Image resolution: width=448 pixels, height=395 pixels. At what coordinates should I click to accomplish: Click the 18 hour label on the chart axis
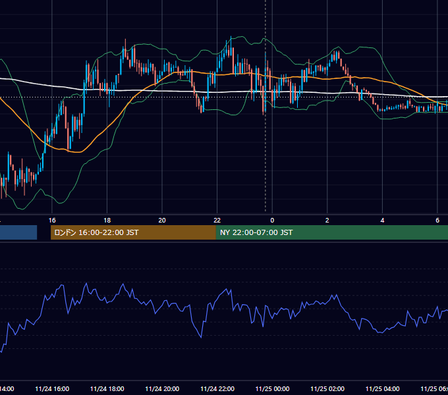coord(107,220)
